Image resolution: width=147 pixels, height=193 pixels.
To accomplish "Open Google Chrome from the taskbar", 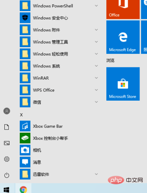I will click(x=23, y=190).
